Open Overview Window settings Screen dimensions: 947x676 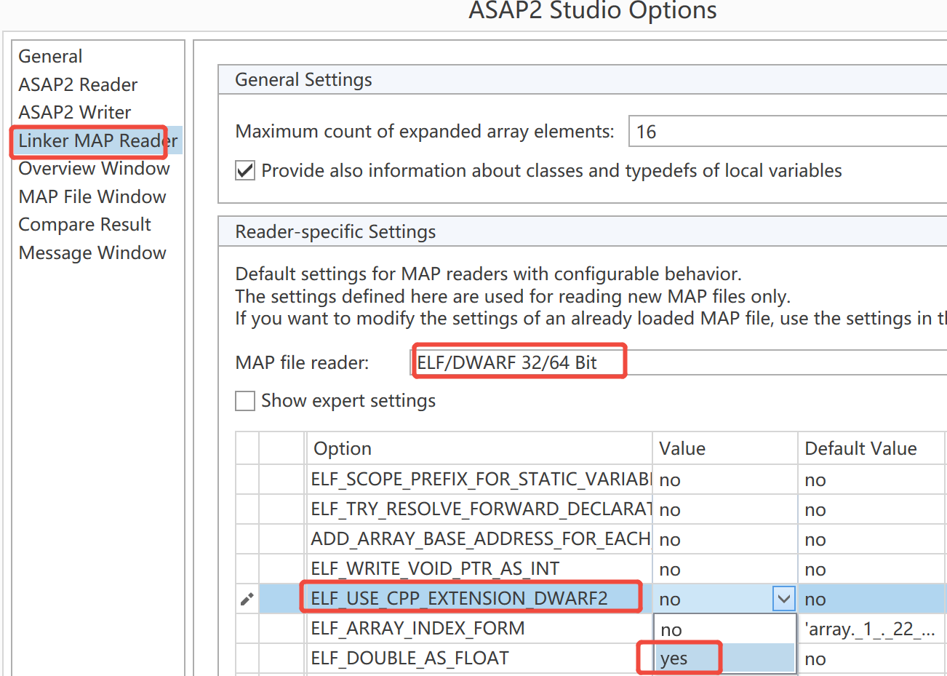tap(94, 169)
